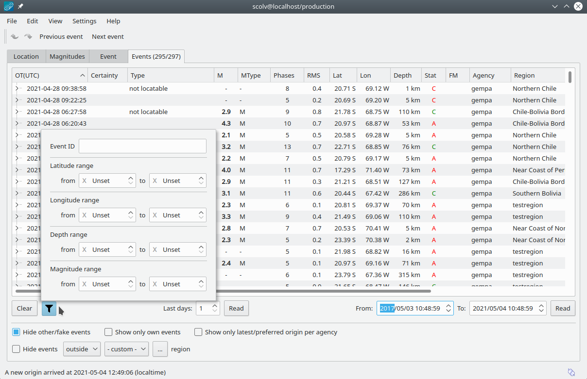Click the funnel filter icon button
Image resolution: width=587 pixels, height=379 pixels.
tap(49, 308)
